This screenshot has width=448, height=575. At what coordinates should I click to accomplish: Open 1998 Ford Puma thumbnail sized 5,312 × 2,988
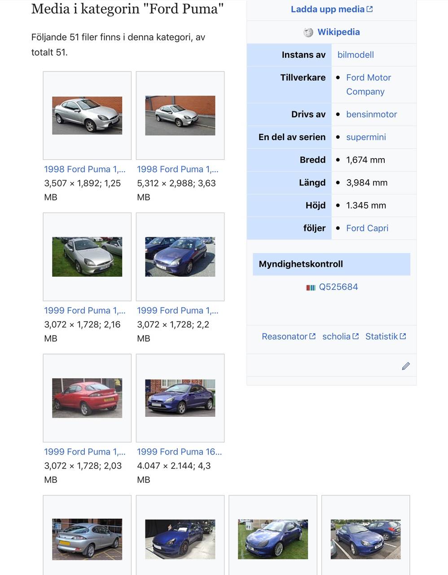click(180, 115)
